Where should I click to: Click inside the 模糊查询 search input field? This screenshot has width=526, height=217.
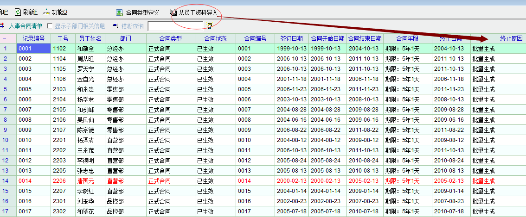tap(175, 26)
